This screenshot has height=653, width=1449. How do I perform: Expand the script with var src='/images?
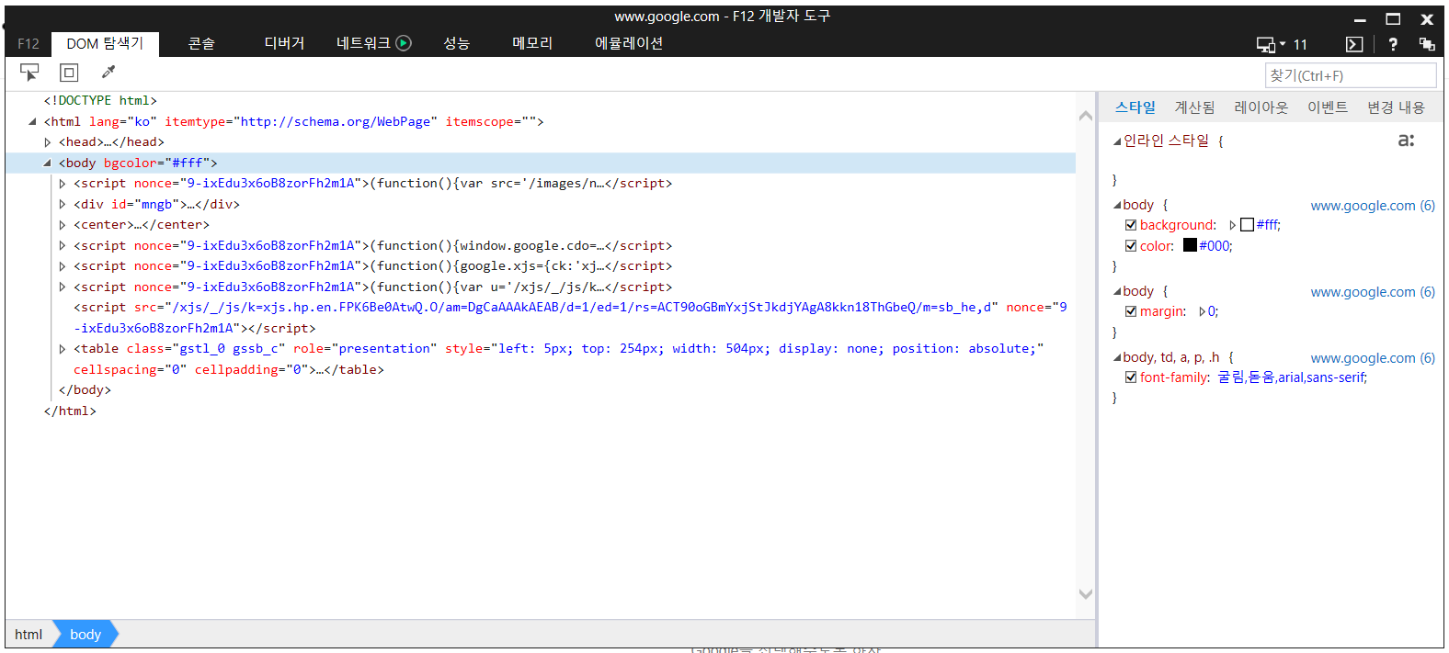point(63,184)
